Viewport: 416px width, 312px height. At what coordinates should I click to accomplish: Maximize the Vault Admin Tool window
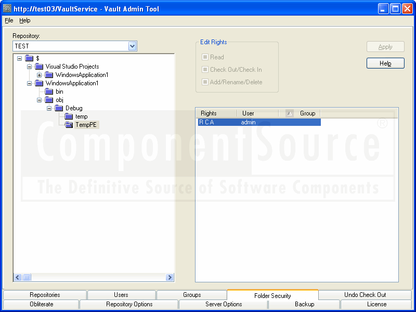click(x=395, y=9)
